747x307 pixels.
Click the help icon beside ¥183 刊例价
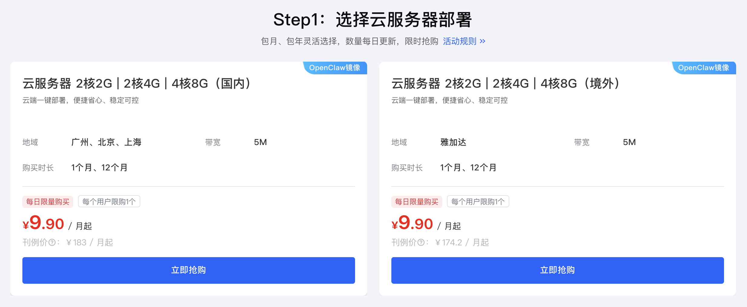point(52,242)
